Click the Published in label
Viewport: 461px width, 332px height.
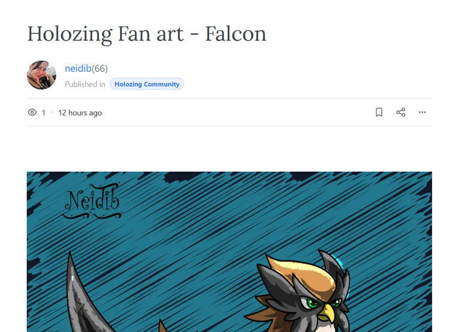click(85, 85)
